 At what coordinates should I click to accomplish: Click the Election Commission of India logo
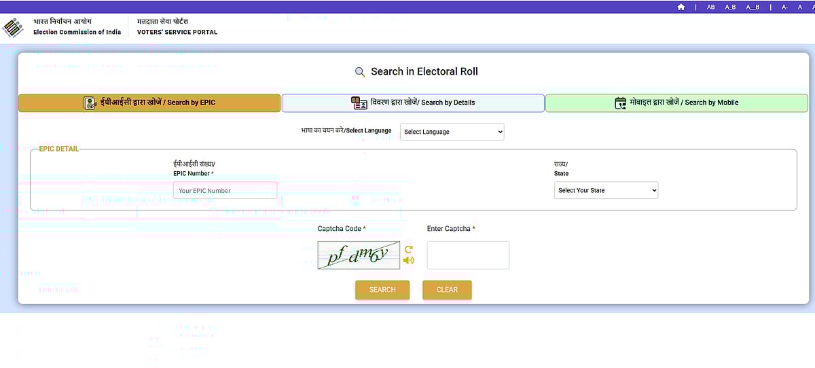click(14, 27)
